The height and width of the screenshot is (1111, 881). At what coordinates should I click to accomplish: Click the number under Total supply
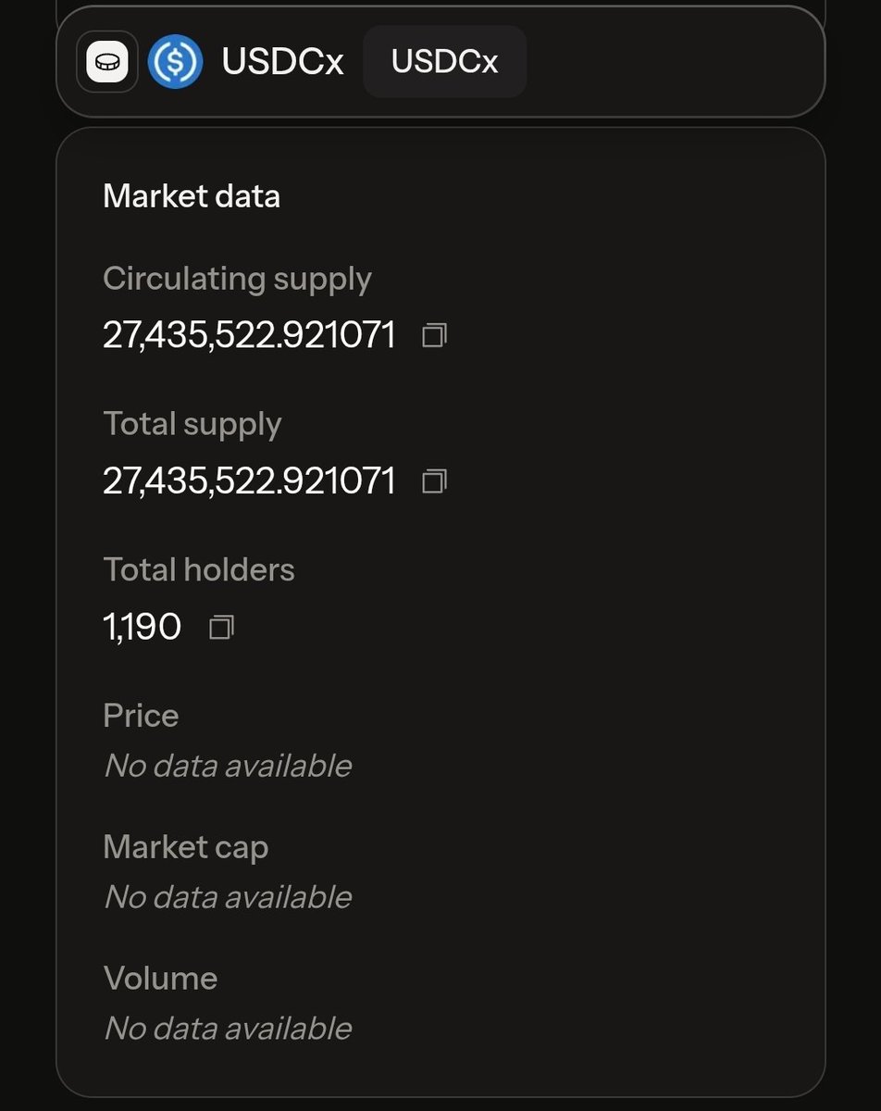pos(249,481)
